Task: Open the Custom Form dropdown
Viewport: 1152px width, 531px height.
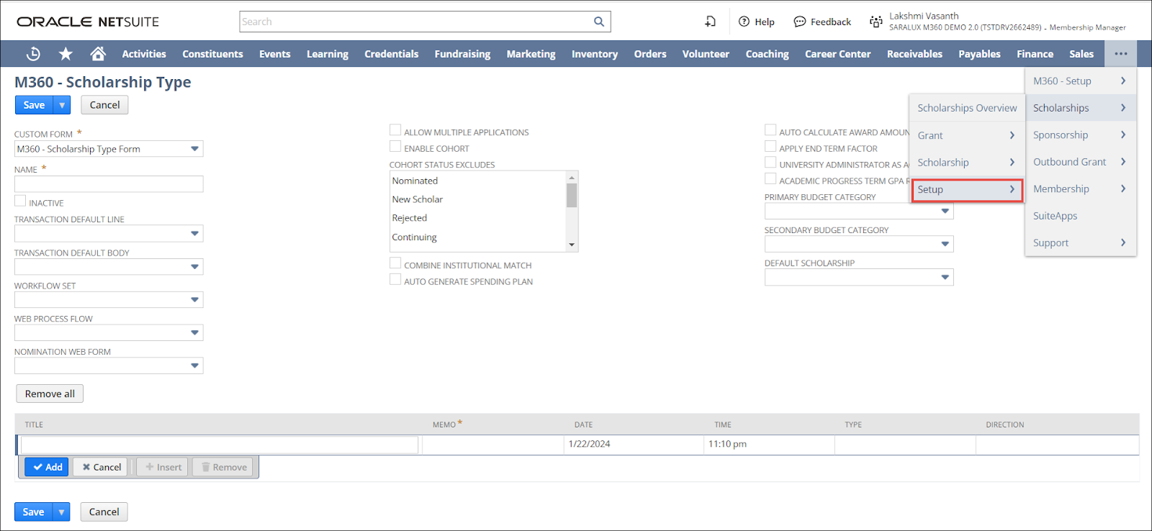Action: click(194, 149)
